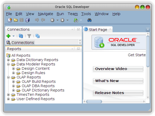Viewport: 155px width, 116px height.
Task: Open the Navigate menu
Action: (x=45, y=14)
